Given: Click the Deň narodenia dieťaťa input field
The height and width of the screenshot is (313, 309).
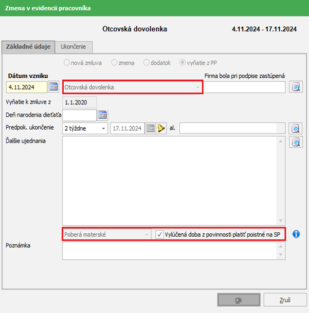Looking at the screenshot, I should click(80, 115).
